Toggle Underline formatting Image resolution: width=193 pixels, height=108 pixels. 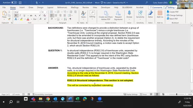24,15
